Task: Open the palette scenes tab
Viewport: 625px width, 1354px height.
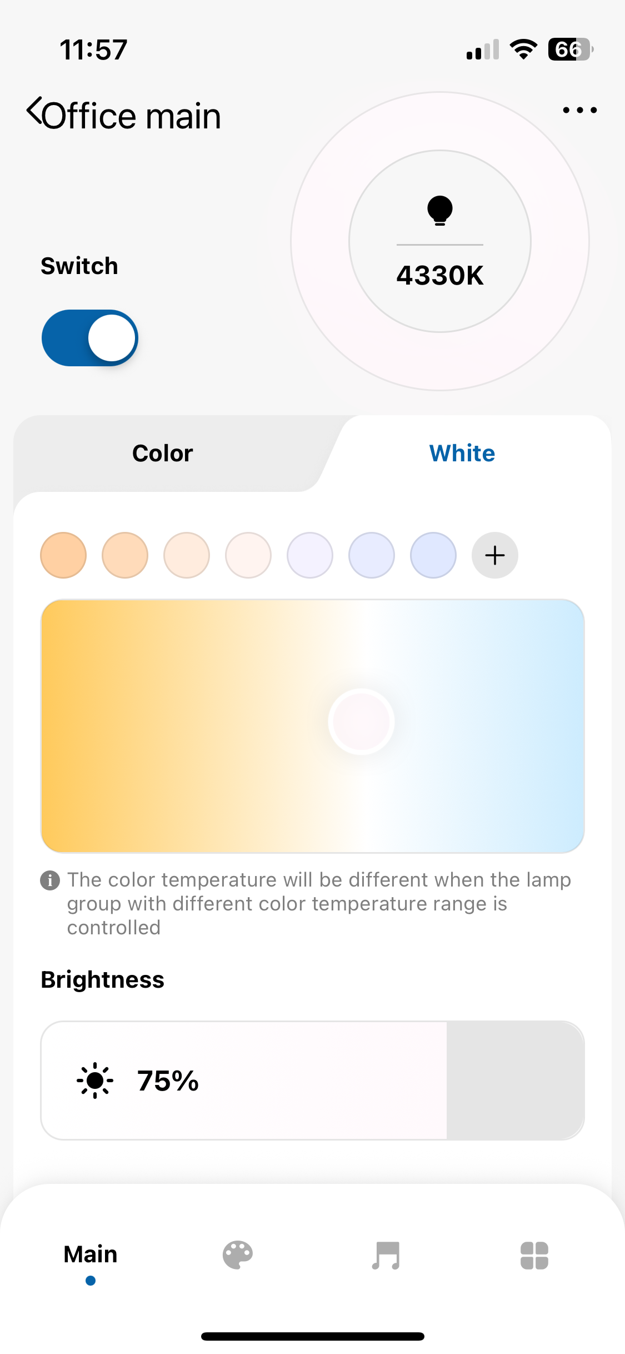Action: tap(238, 1255)
